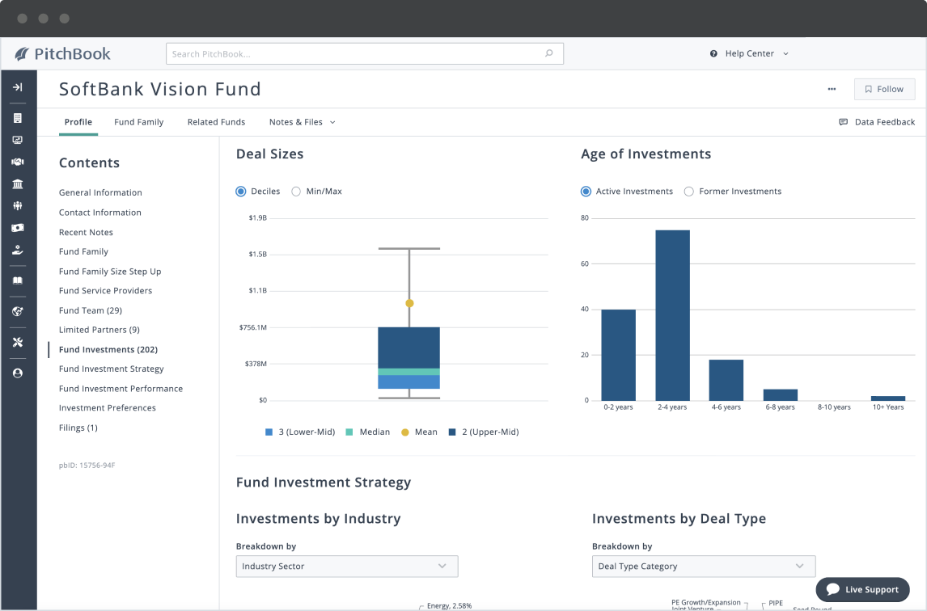Click the Live Support chat bubble icon
The height and width of the screenshot is (611, 927).
(833, 589)
